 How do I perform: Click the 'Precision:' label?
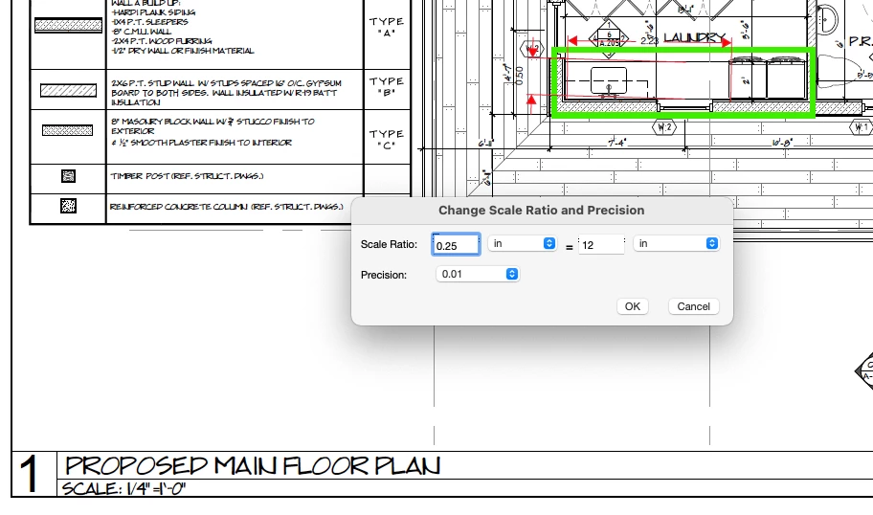(384, 275)
